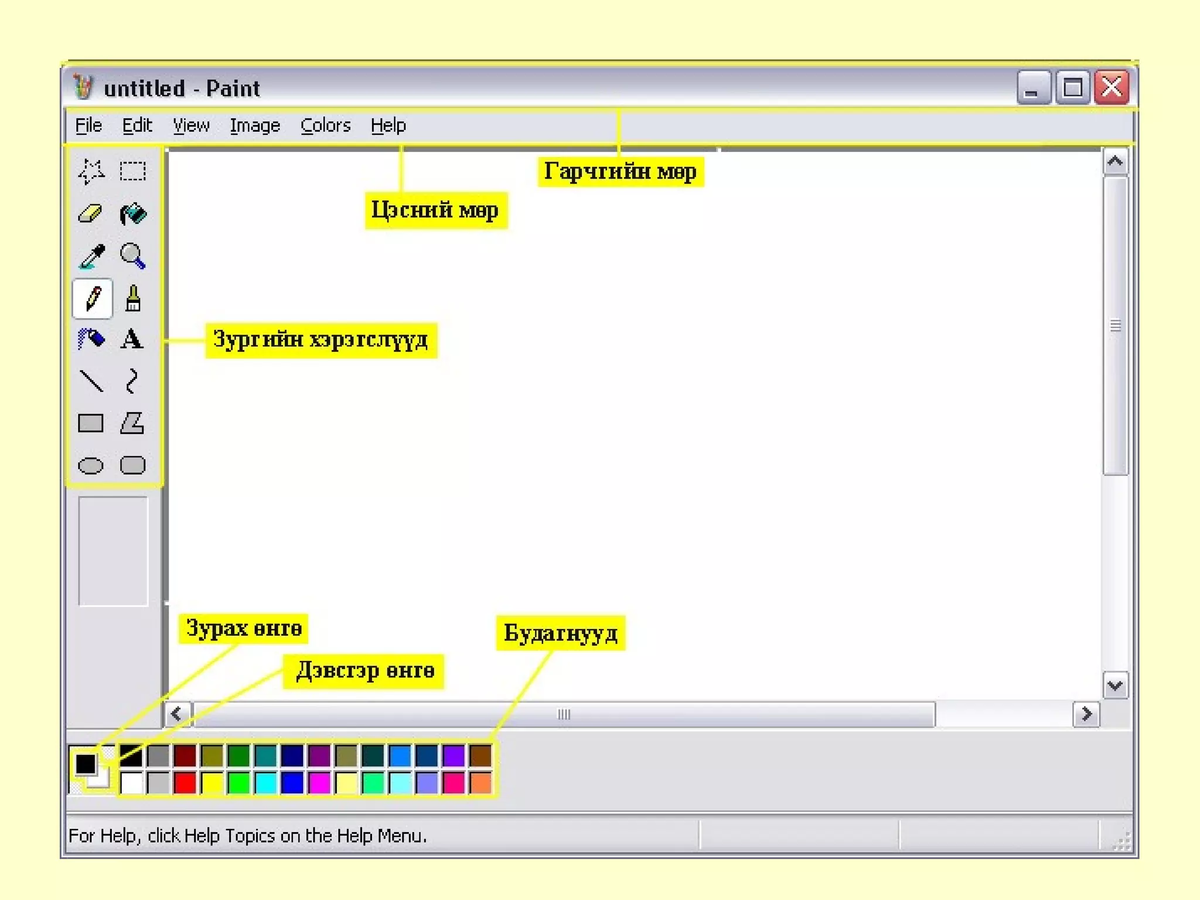Click the vertical scrollbar down arrow
This screenshot has width=1200, height=900.
[x=1114, y=686]
